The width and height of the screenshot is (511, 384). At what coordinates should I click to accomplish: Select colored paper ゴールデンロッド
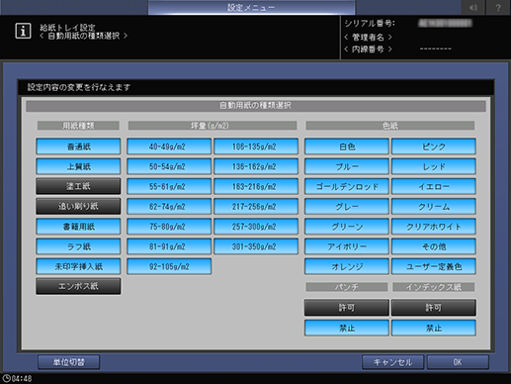pos(347,186)
